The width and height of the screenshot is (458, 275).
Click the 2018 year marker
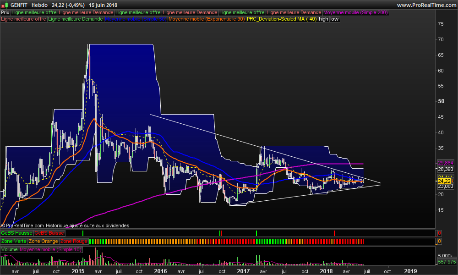pyautogui.click(x=326, y=271)
